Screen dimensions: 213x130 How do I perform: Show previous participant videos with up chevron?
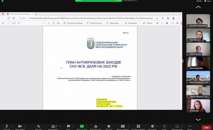pyautogui.click(x=198, y=7)
